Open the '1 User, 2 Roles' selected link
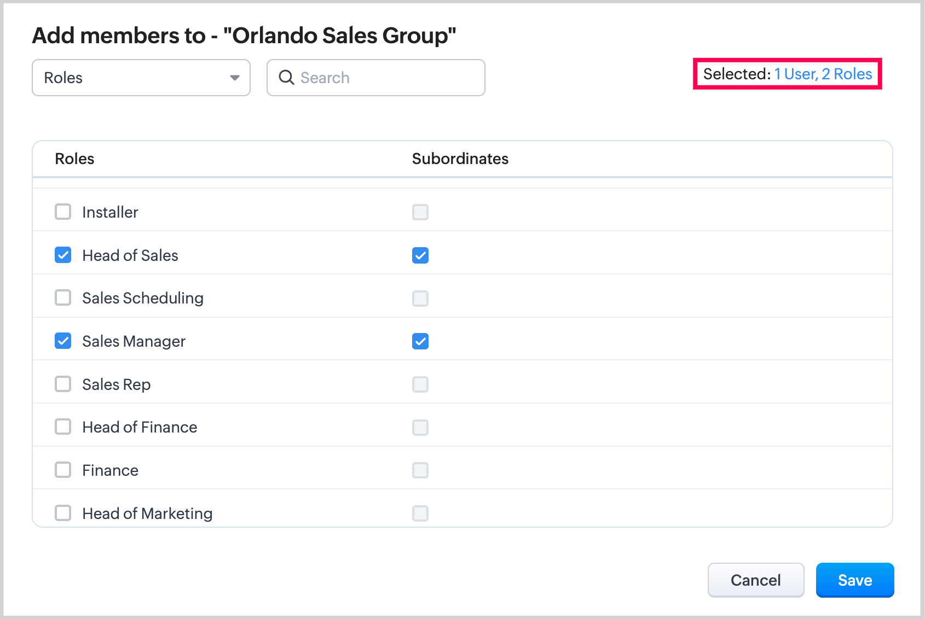The image size is (925, 619). pyautogui.click(x=823, y=74)
